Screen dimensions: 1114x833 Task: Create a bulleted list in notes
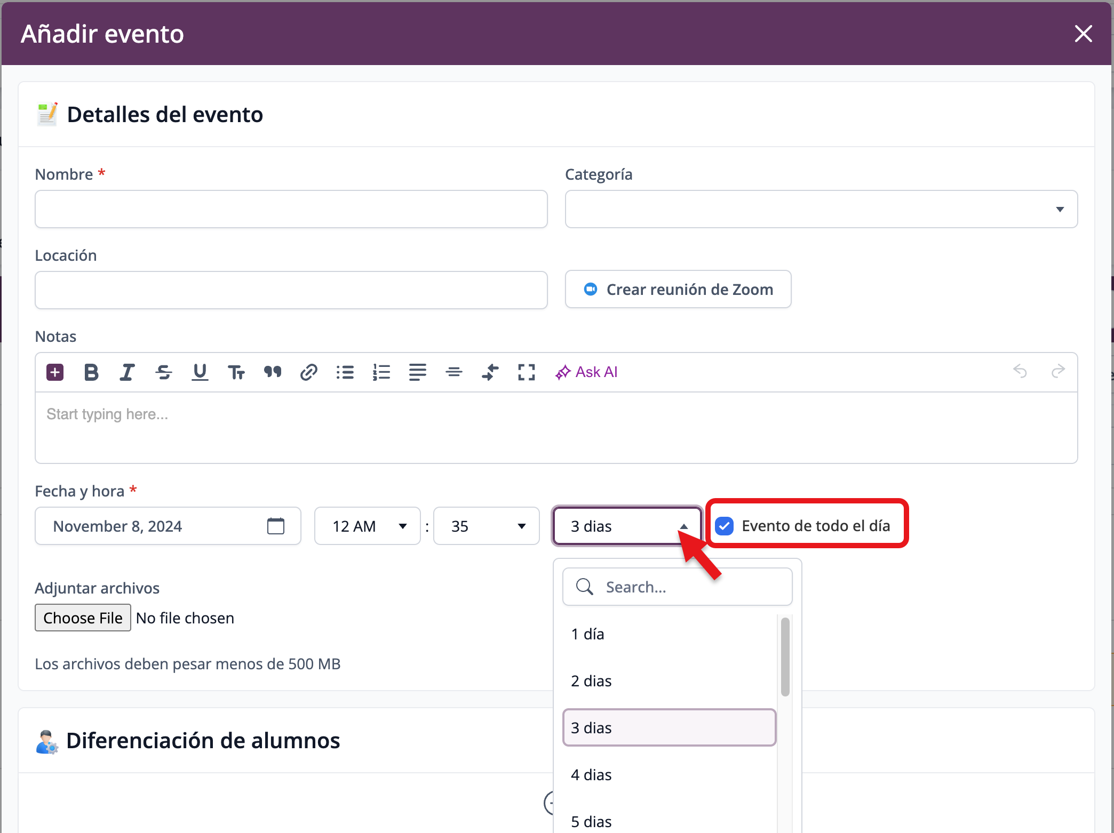[345, 372]
